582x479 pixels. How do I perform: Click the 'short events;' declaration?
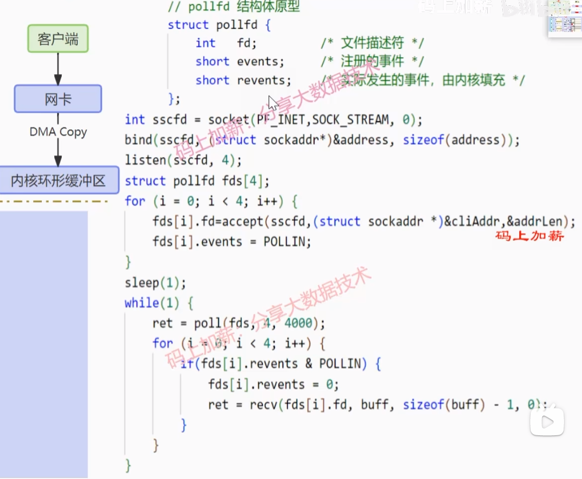point(240,61)
